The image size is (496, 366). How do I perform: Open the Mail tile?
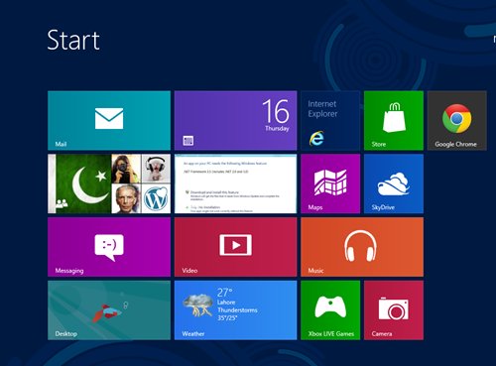[x=109, y=121]
